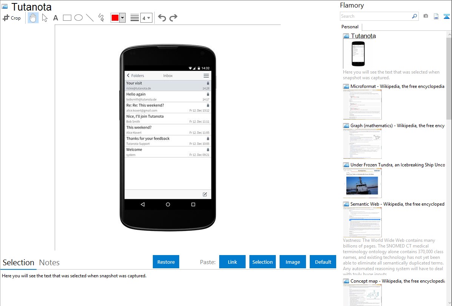452x306 pixels.
Task: Select the freehand scribble tool
Action: [x=101, y=18]
